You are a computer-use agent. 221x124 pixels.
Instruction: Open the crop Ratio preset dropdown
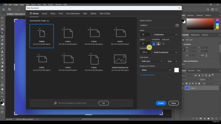coord(20,10)
